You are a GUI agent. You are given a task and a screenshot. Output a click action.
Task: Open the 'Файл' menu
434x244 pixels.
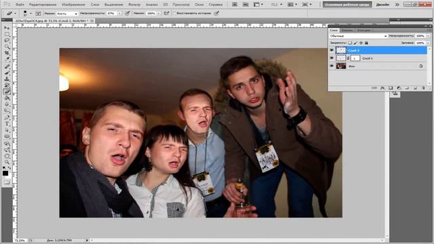[x=20, y=5]
